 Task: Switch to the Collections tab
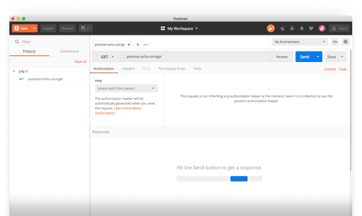[69, 51]
